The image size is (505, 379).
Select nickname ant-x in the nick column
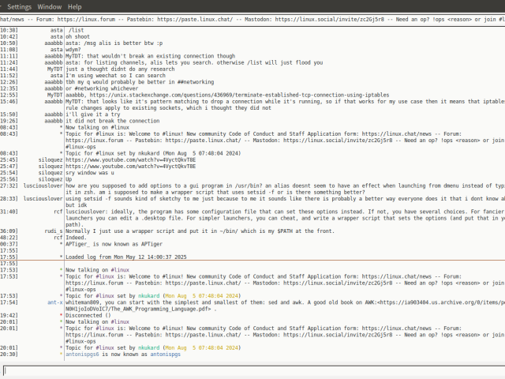[54, 302]
